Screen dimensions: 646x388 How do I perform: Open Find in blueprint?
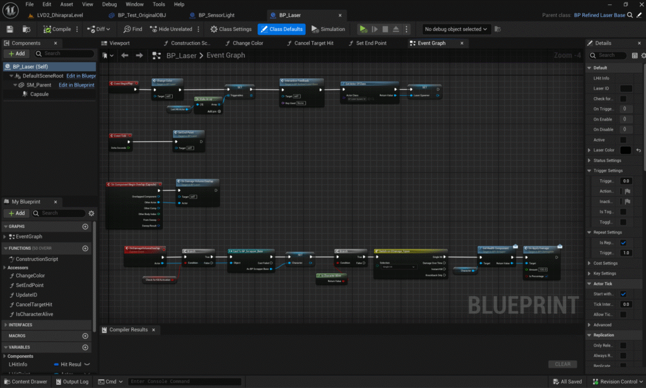[132, 29]
